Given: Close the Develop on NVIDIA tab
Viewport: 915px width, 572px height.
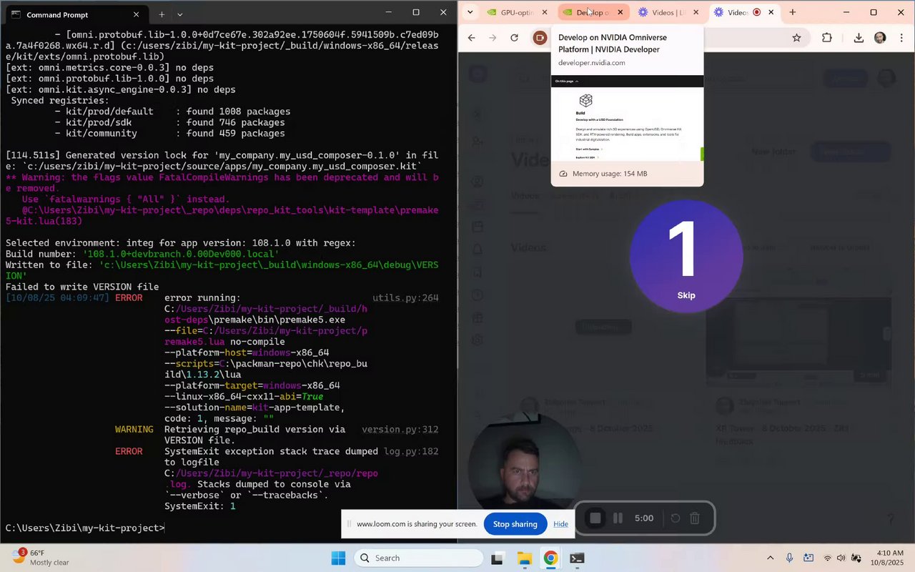Looking at the screenshot, I should (620, 12).
